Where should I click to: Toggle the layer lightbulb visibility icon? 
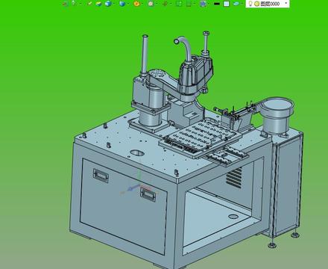250,4
